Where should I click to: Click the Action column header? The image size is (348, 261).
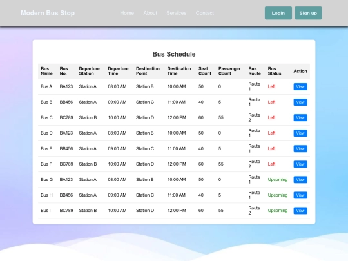pos(300,71)
